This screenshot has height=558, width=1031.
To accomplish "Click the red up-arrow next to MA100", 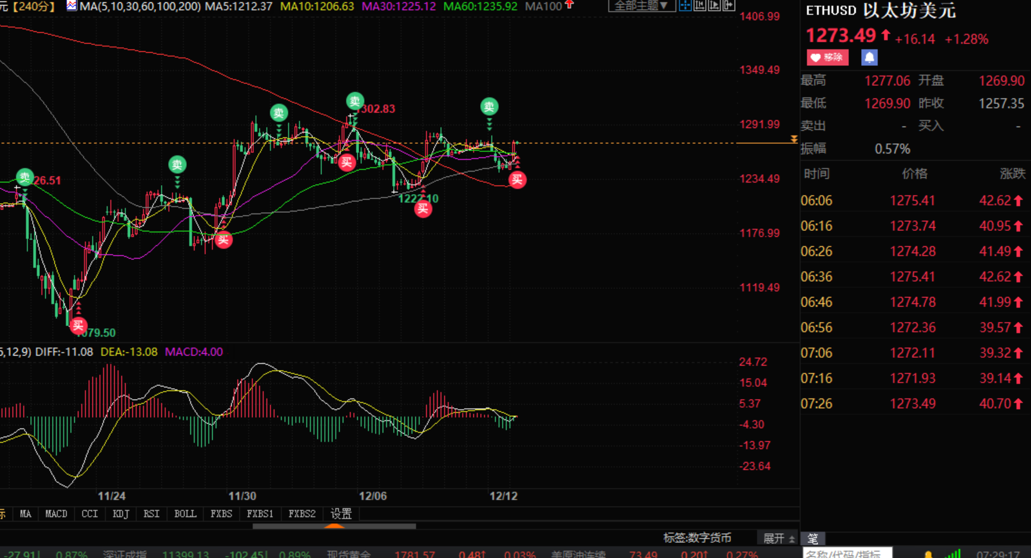I will pos(569,5).
